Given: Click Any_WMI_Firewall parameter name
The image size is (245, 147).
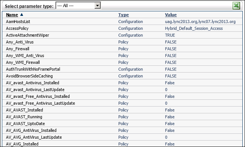Looking at the screenshot, I should [23, 62].
